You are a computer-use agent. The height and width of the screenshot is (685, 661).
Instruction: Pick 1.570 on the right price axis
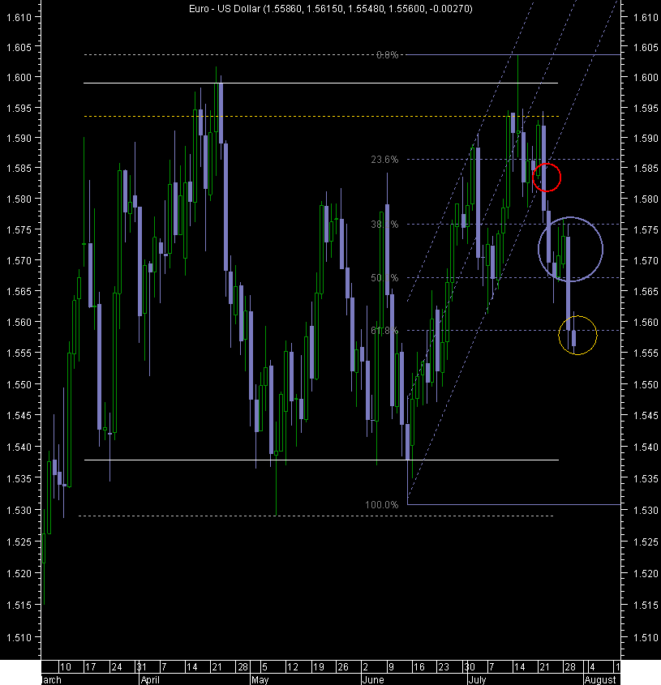pos(646,260)
